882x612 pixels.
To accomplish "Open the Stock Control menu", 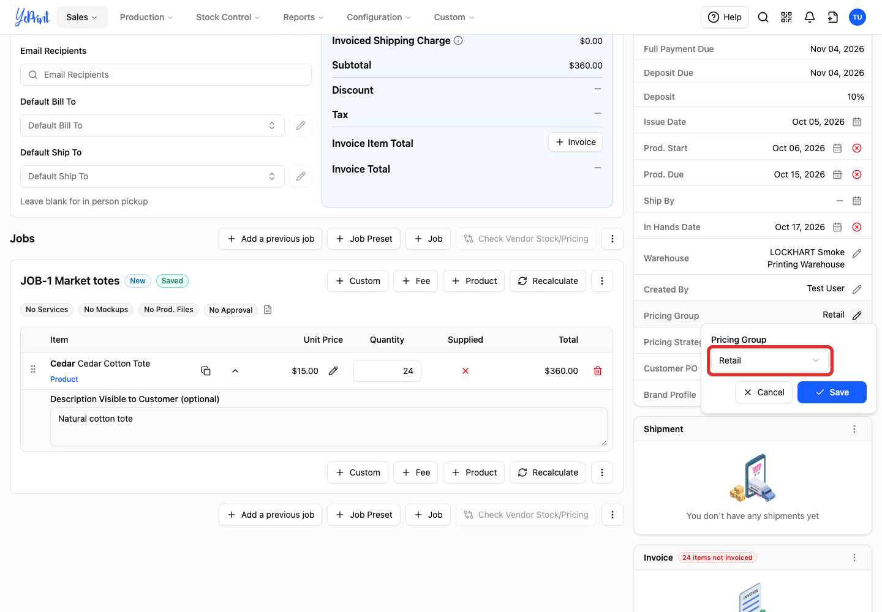I will [x=228, y=17].
